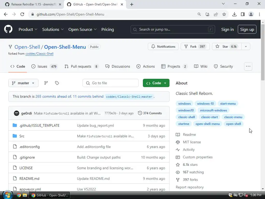Open the Projects tab
This screenshot has height=199, width=265.
coord(174,66)
